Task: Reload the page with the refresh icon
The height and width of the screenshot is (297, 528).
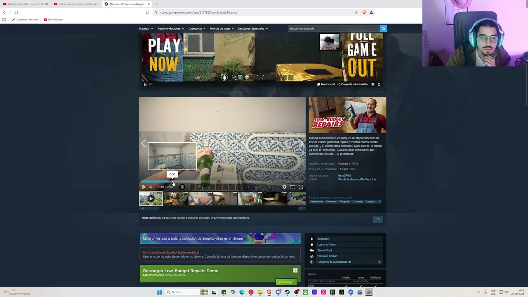Action: pos(16,12)
